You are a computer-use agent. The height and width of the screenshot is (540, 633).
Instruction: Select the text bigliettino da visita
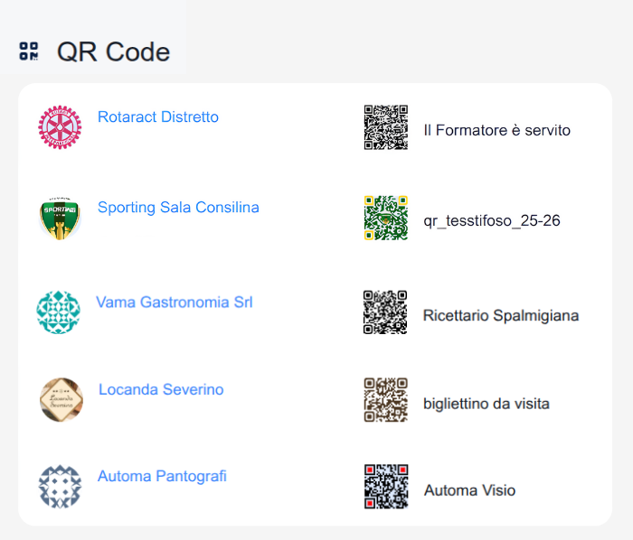coord(487,404)
